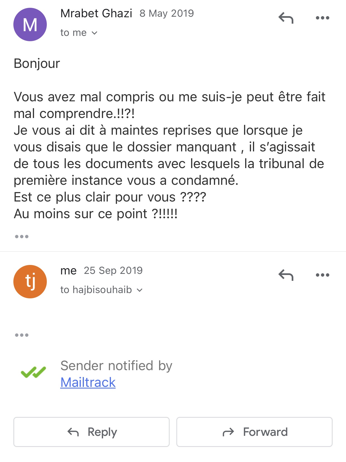Tap the email body starting with Bonjour
This screenshot has width=346, height=462.
tap(169, 139)
